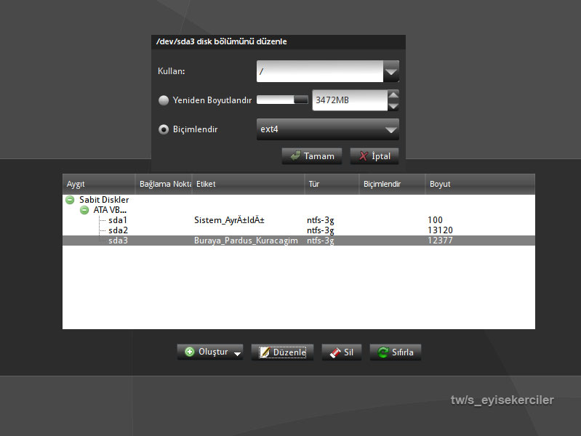Viewport: 581px width, 436px height.
Task: Click the Sabit Diskler tree label
Action: tap(104, 200)
